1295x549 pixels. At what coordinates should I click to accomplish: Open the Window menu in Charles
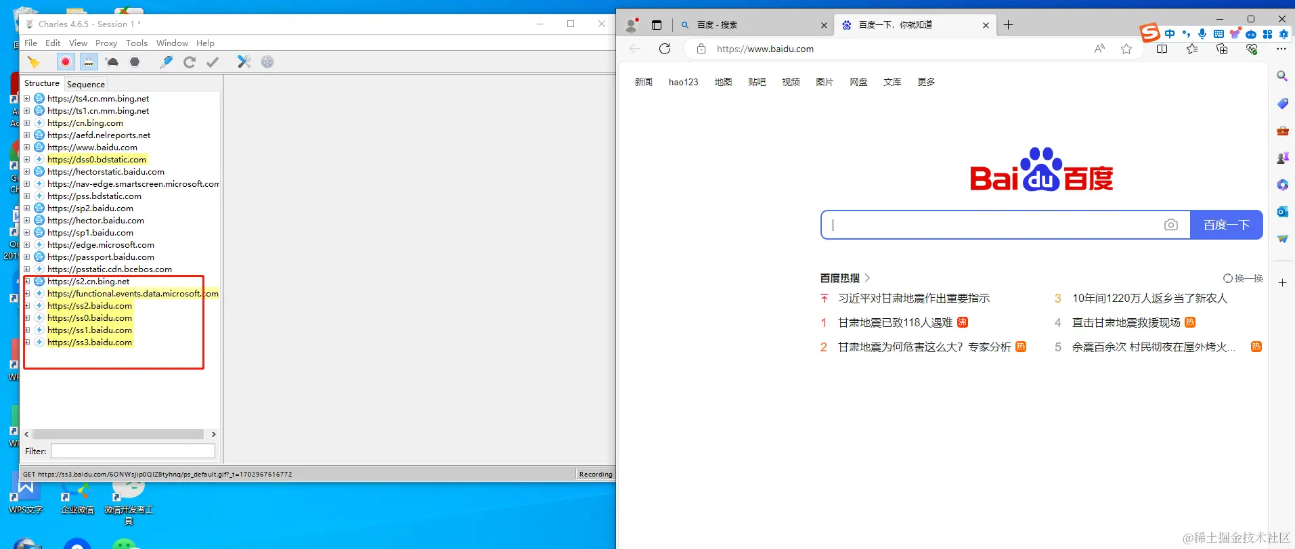click(x=172, y=43)
